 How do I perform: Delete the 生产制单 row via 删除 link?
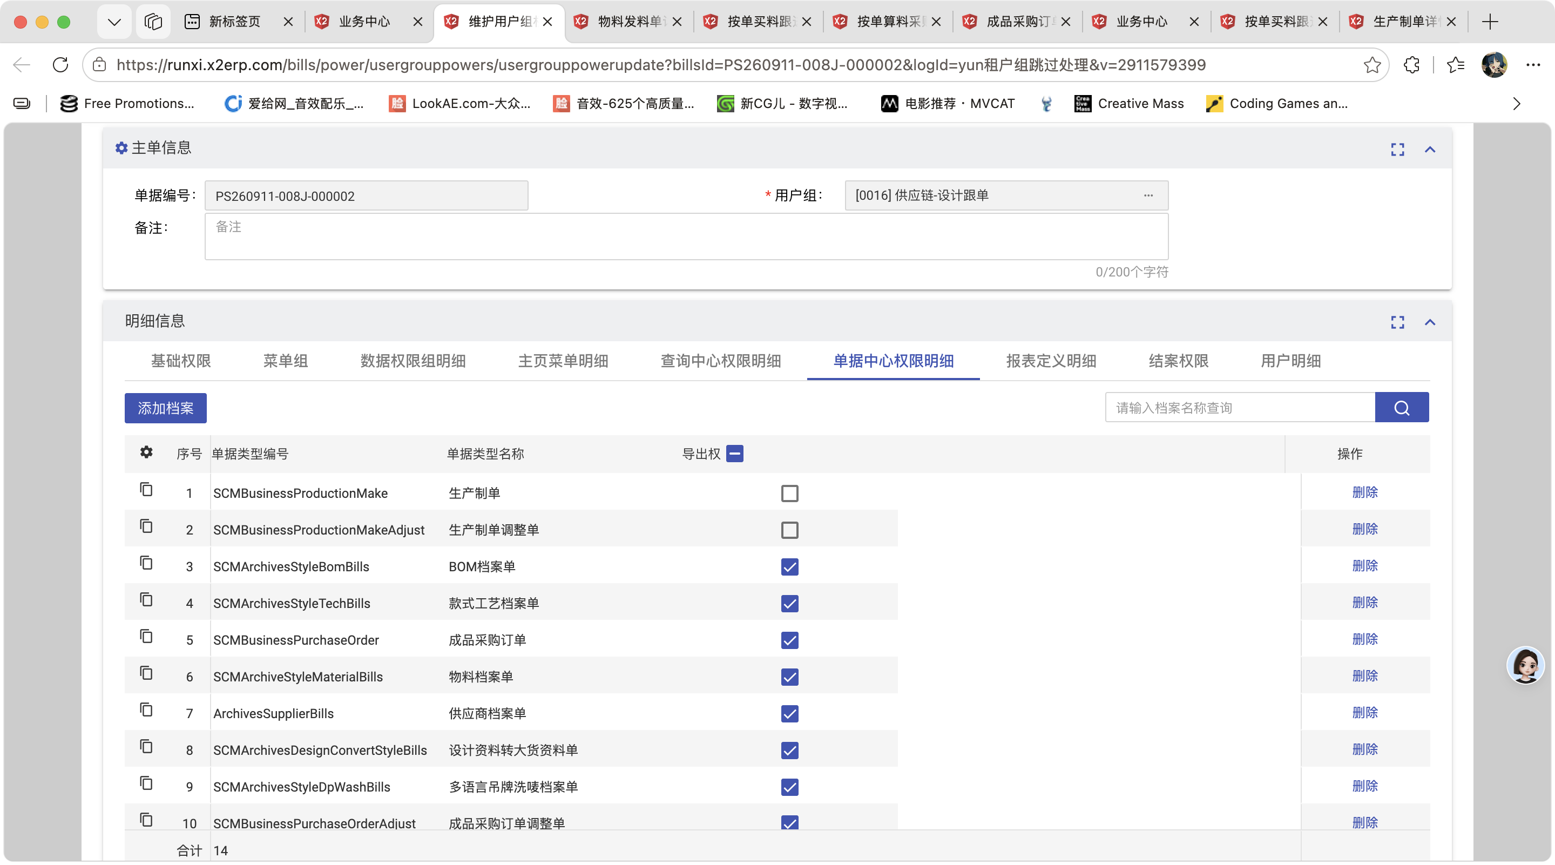[1365, 492]
